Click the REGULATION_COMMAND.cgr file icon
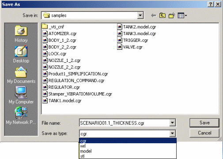 pos(45,80)
